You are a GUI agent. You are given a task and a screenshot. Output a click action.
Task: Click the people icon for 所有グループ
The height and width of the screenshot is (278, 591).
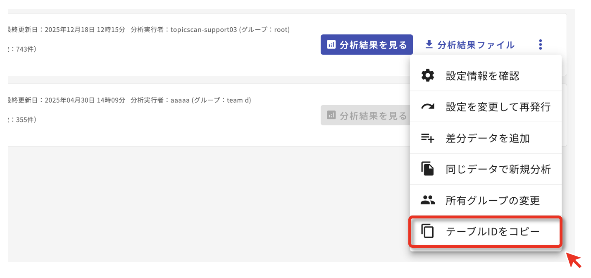point(428,200)
